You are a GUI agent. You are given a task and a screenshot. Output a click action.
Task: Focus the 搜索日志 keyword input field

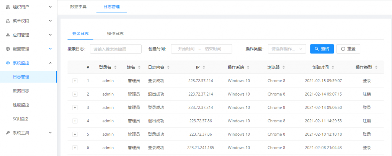116,49
